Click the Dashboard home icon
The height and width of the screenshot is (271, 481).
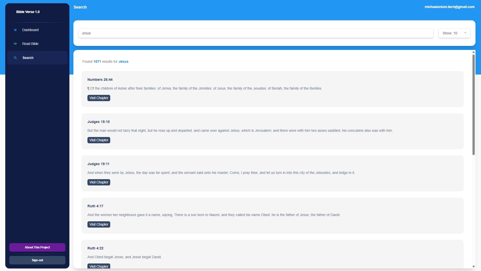[15, 30]
